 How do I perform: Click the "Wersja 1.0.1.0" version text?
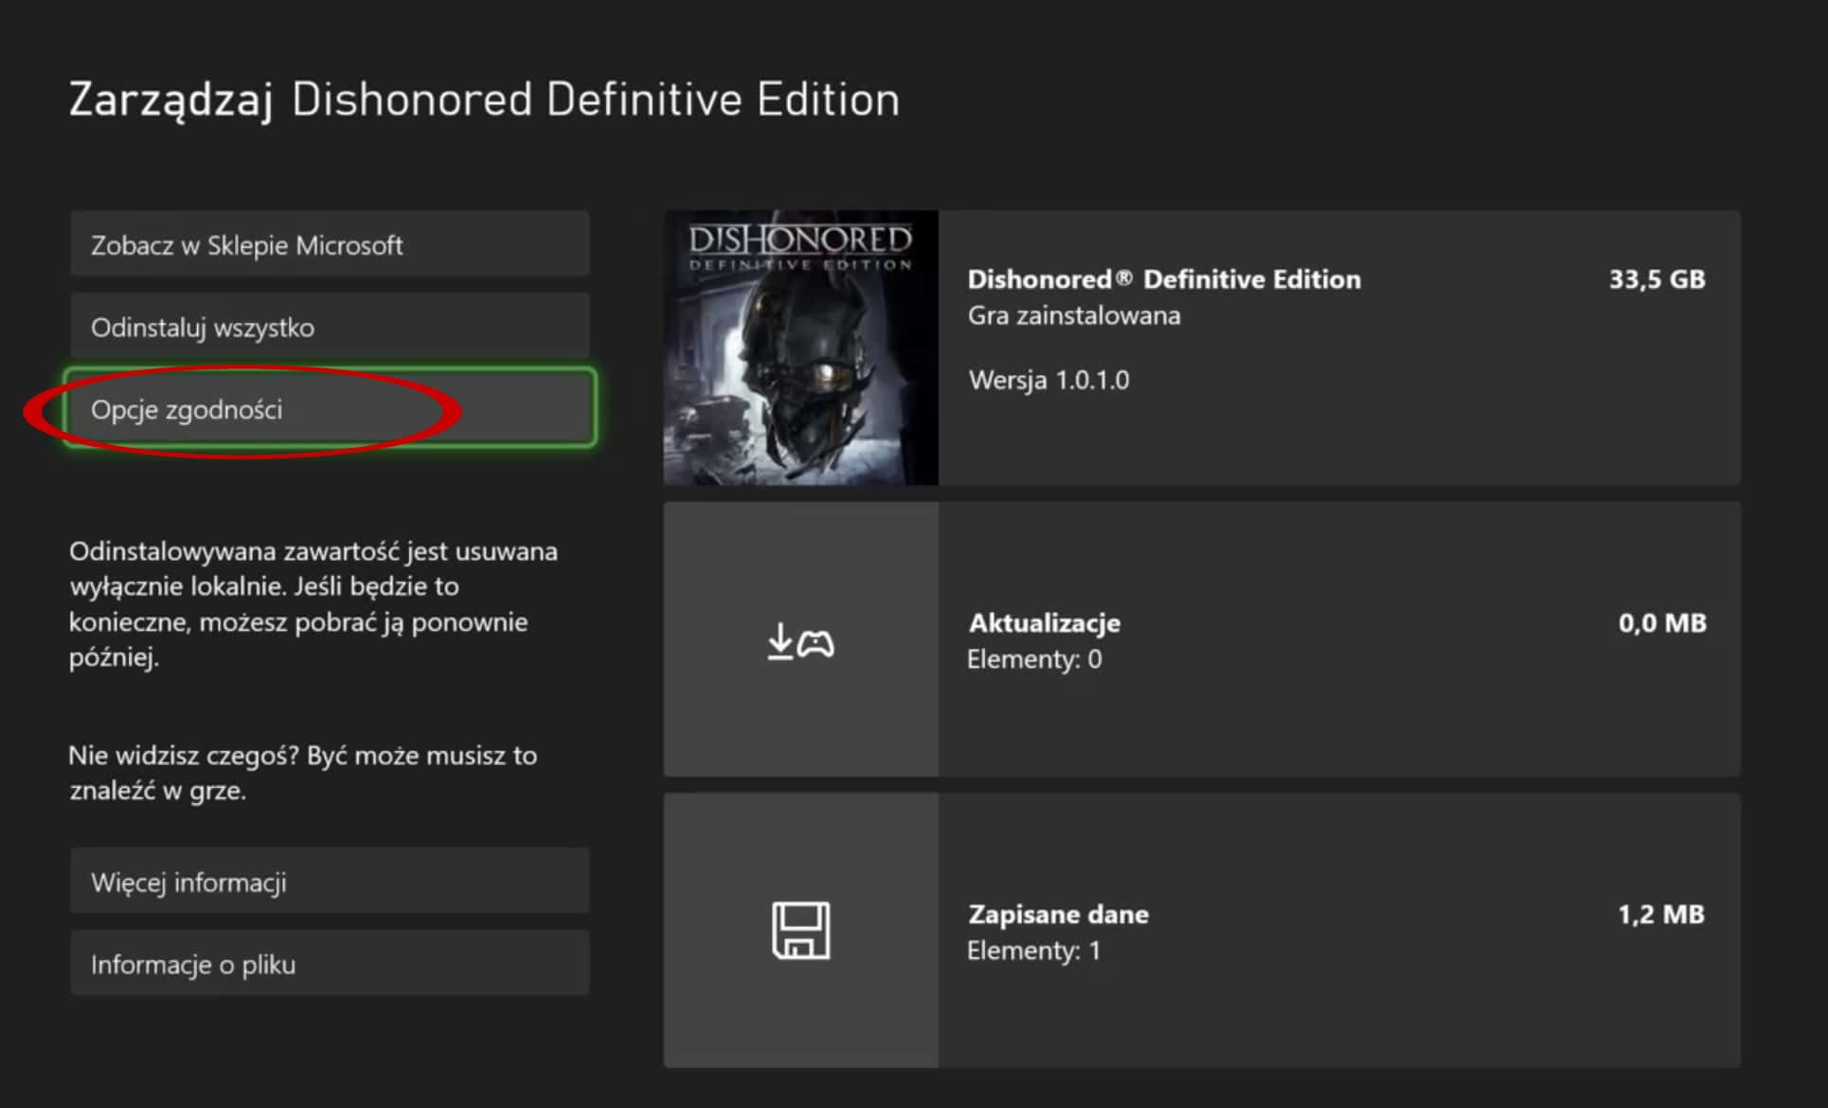point(1048,380)
